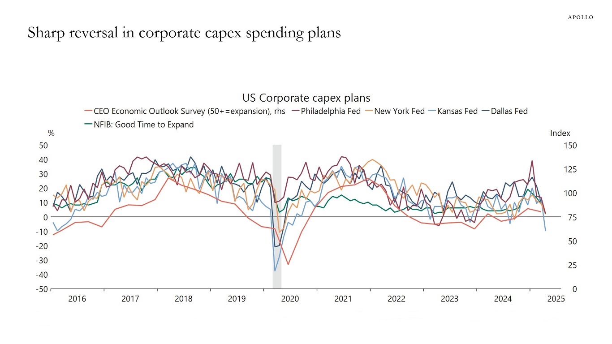Click the 2020 label on the x-axis
Screen dimensions: 612x344
[x=290, y=299]
